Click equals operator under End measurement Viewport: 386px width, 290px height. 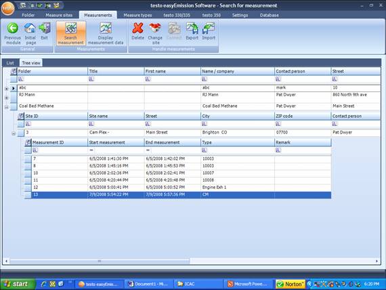tap(148, 150)
